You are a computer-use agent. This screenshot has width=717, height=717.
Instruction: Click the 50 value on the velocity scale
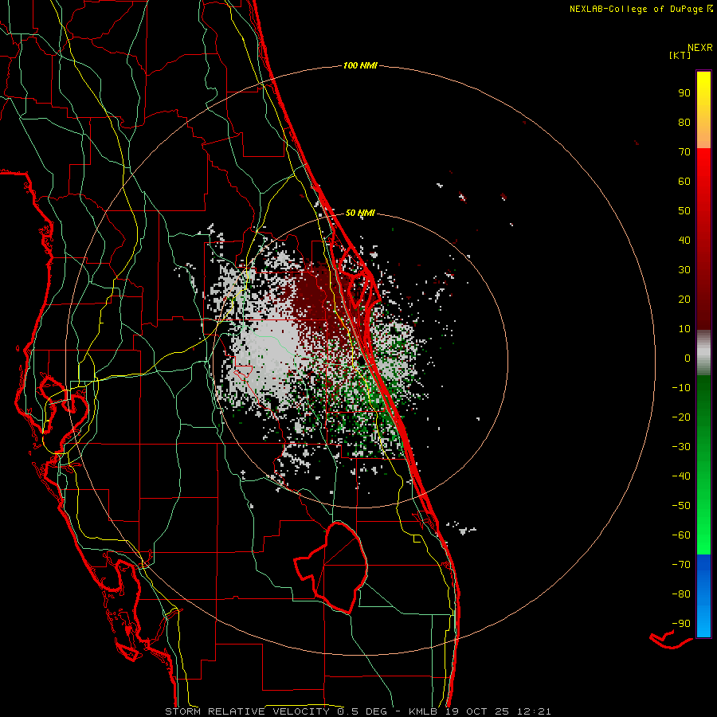coord(684,211)
